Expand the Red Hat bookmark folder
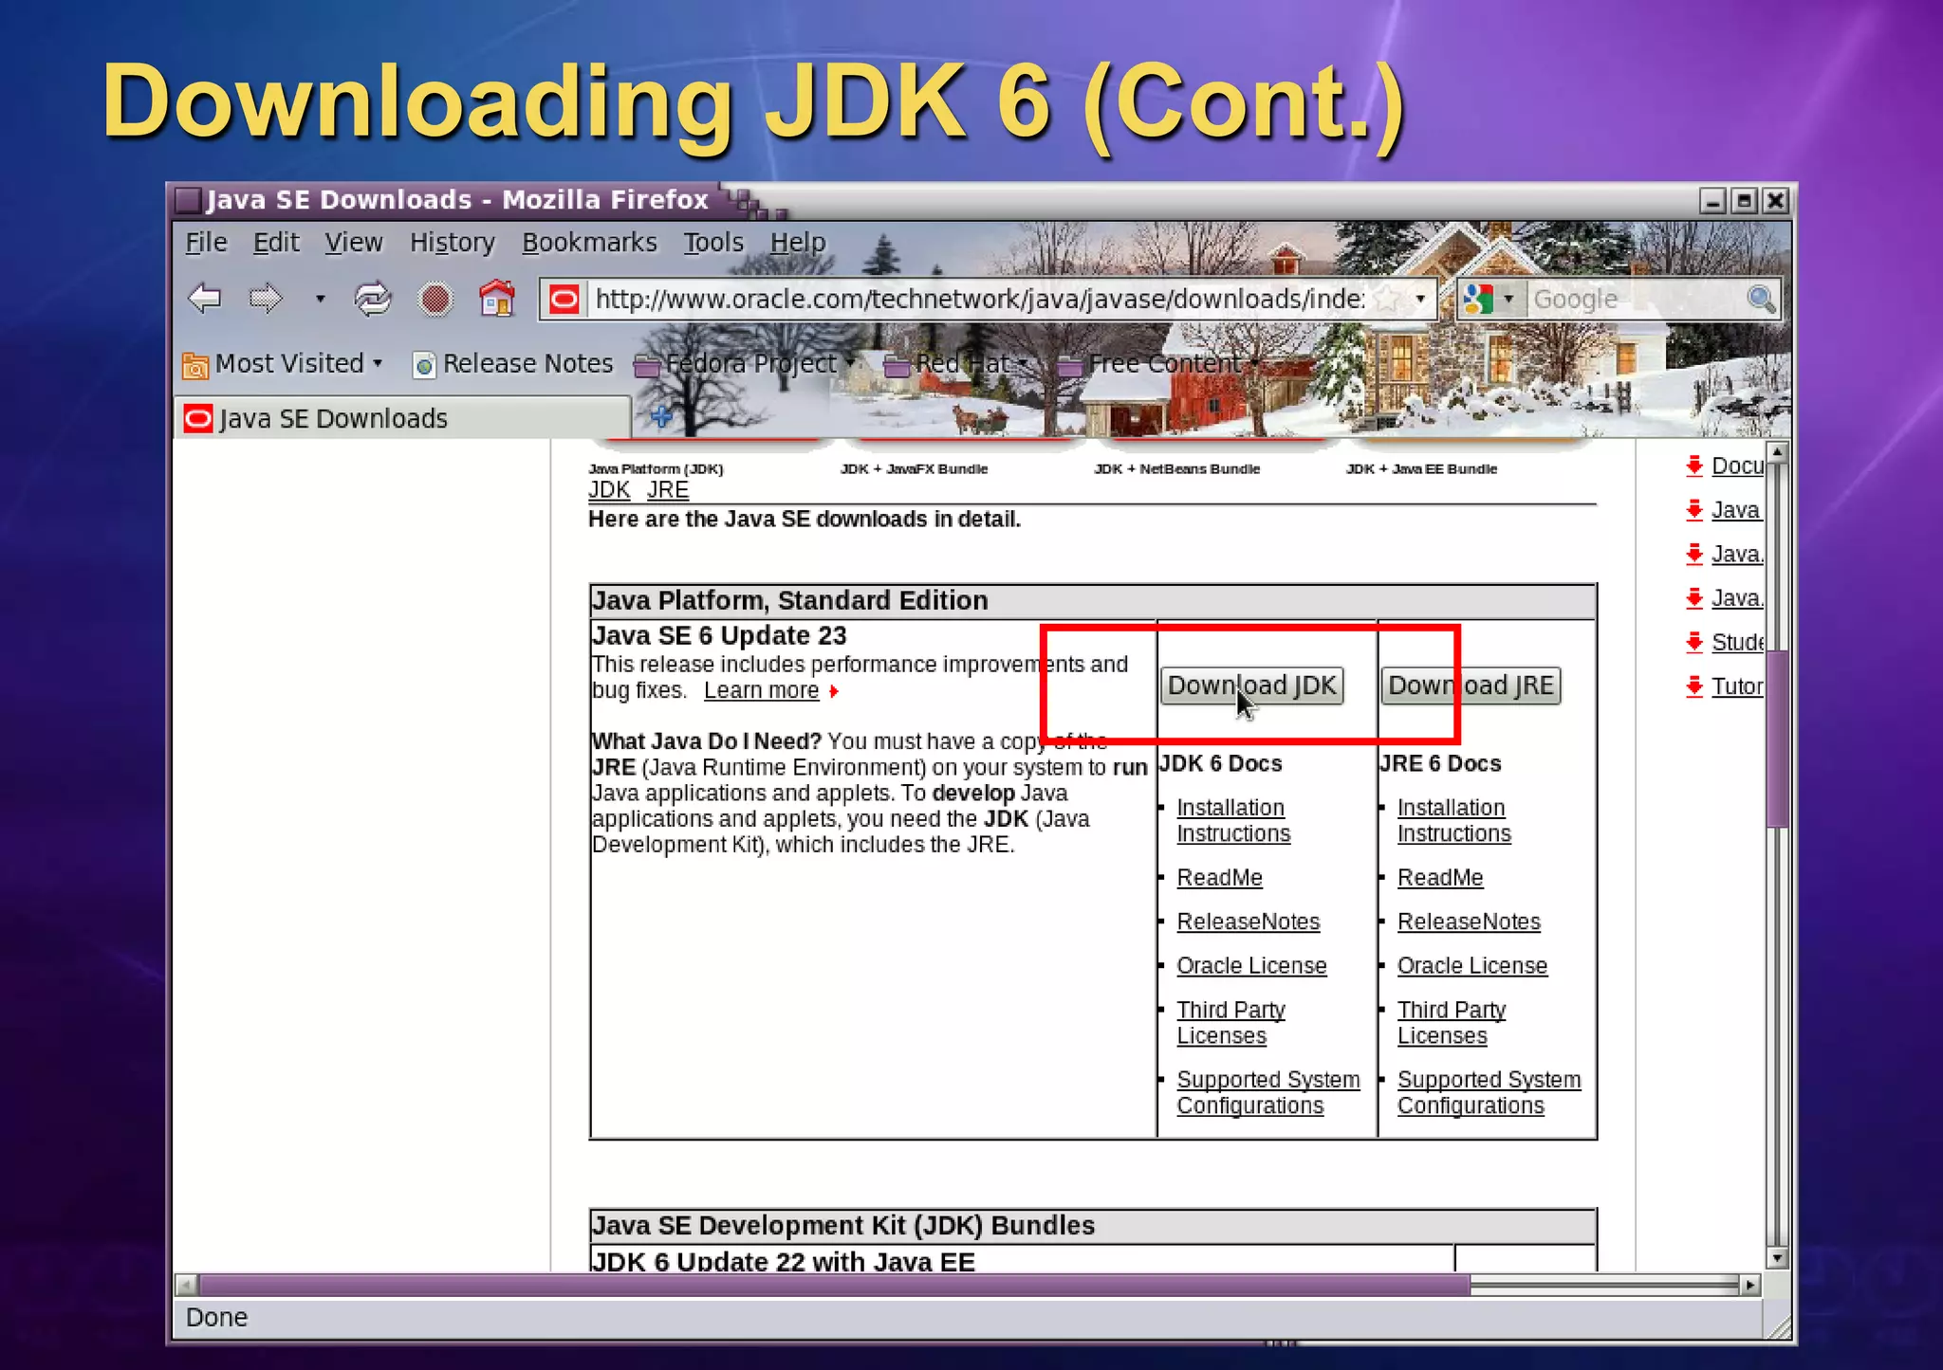 (956, 364)
